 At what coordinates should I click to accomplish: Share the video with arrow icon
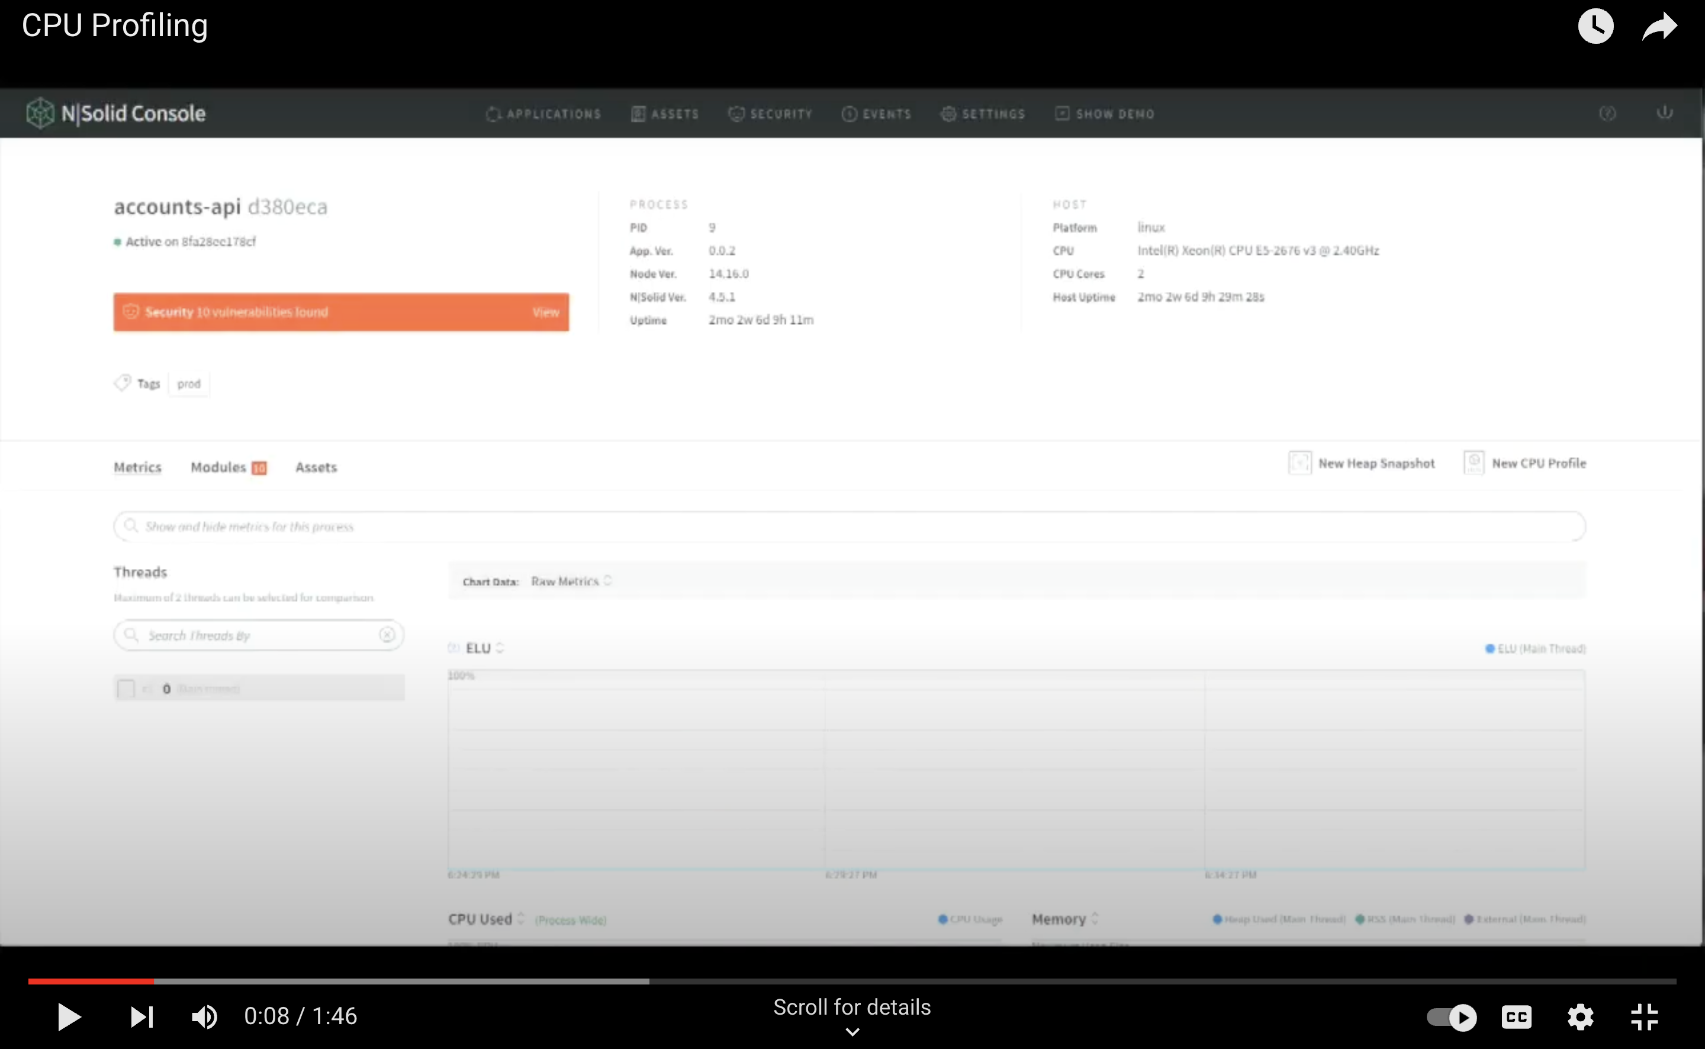pos(1659,27)
